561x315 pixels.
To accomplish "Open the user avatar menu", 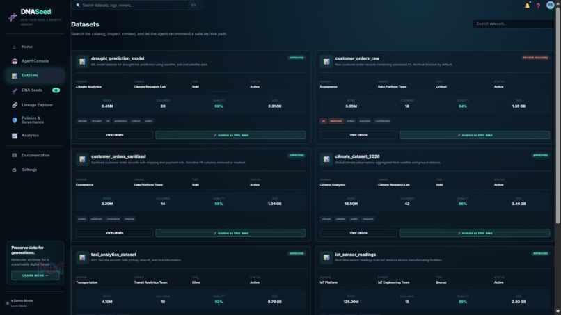I will coord(551,5).
